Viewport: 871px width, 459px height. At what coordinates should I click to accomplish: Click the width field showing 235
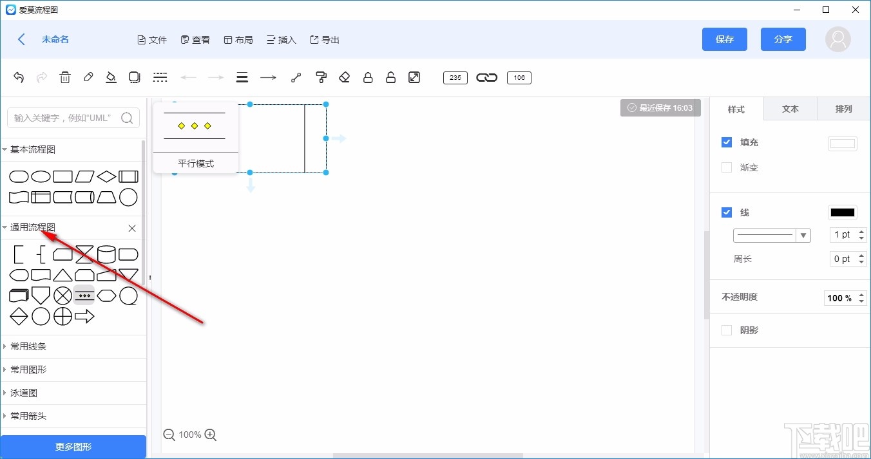coord(455,77)
